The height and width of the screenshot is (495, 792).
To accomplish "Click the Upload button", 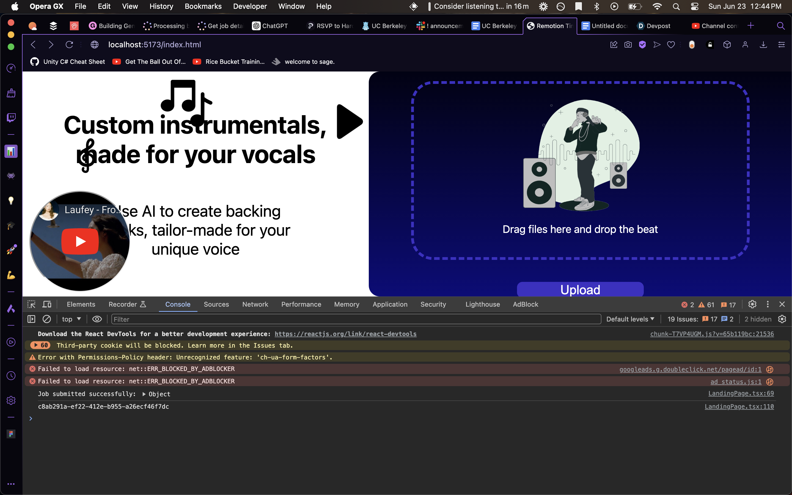I will (580, 289).
